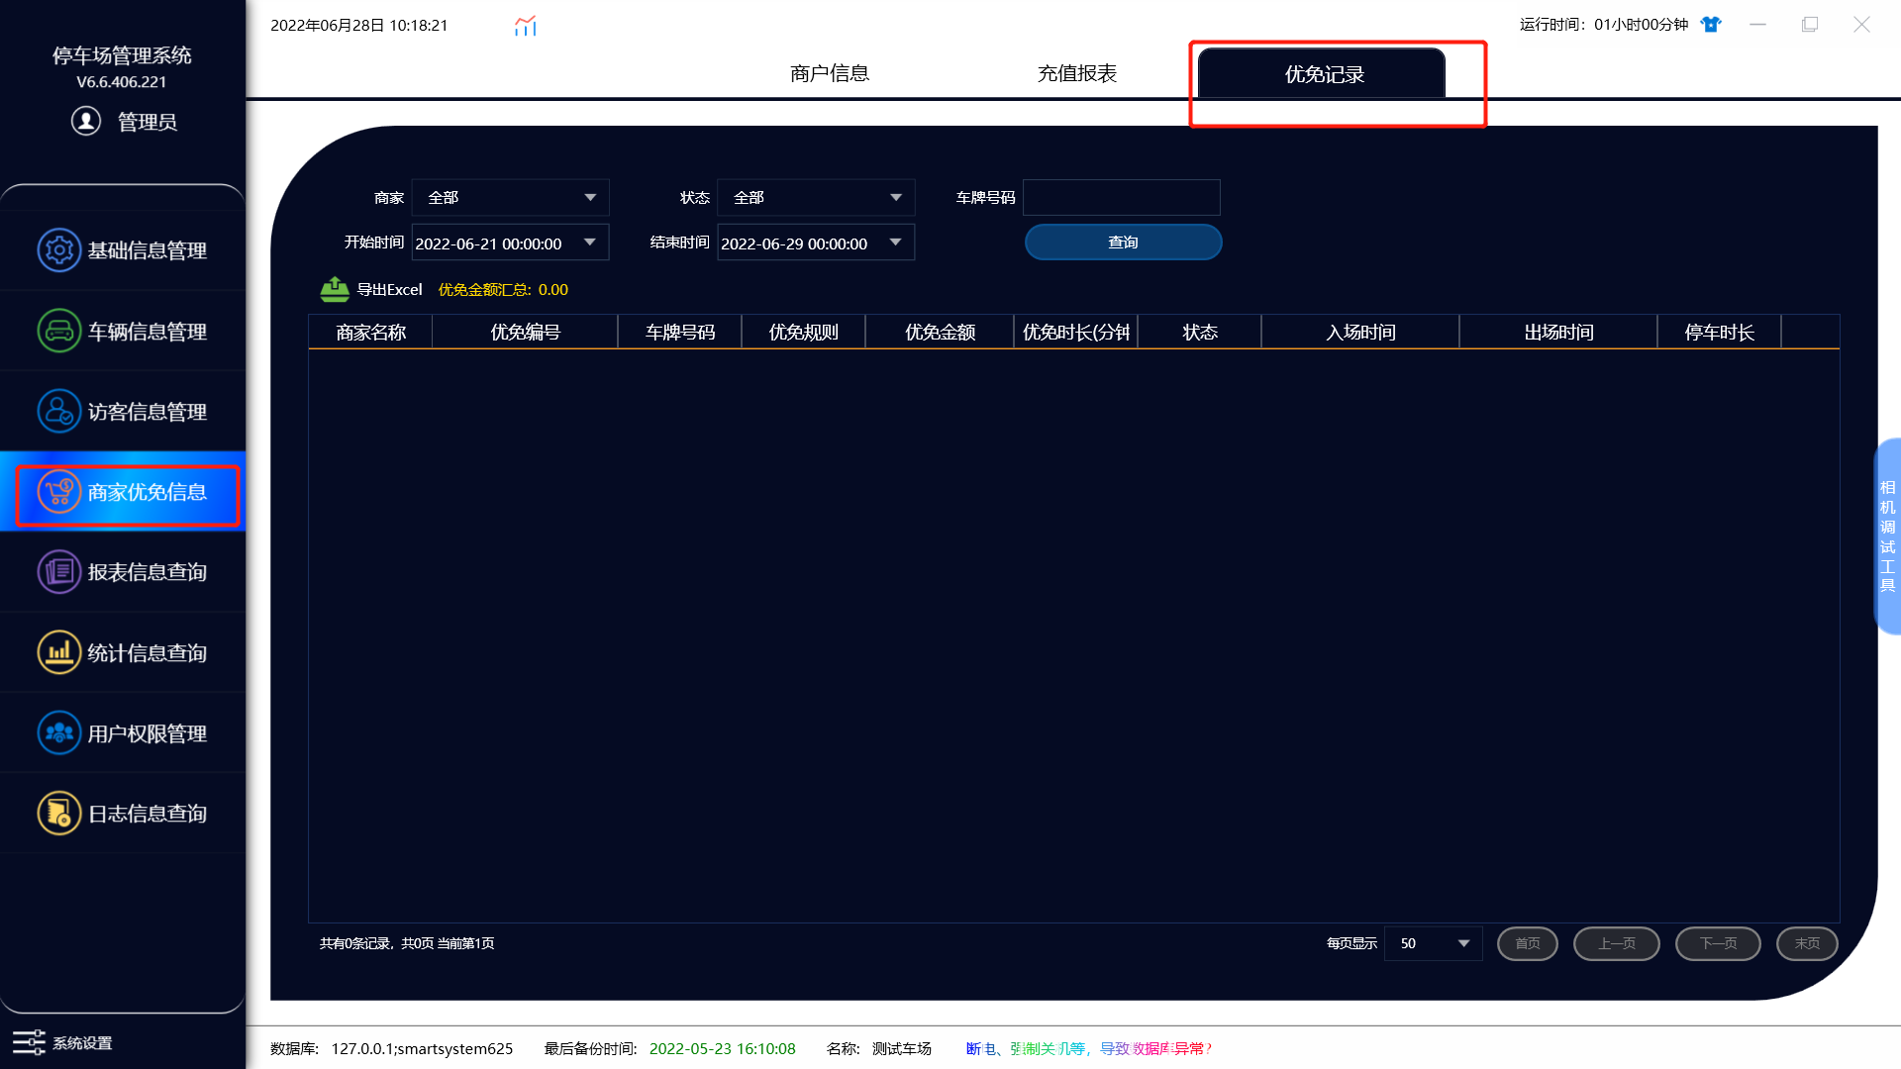Switch to the 充值报表 tab
This screenshot has width=1901, height=1069.
(1077, 73)
